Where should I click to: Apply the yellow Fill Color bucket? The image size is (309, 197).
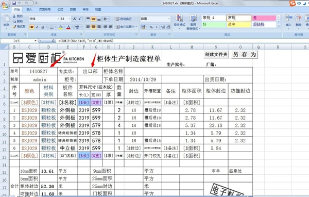pyautogui.click(x=60, y=27)
